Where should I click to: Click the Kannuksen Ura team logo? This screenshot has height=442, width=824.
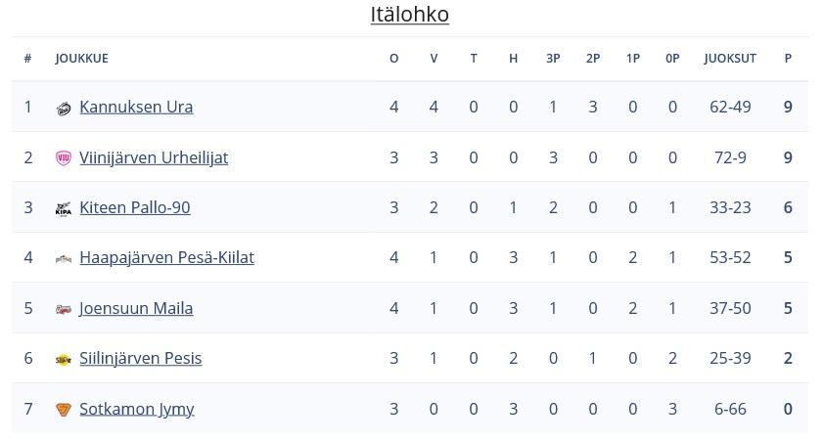[x=64, y=109]
